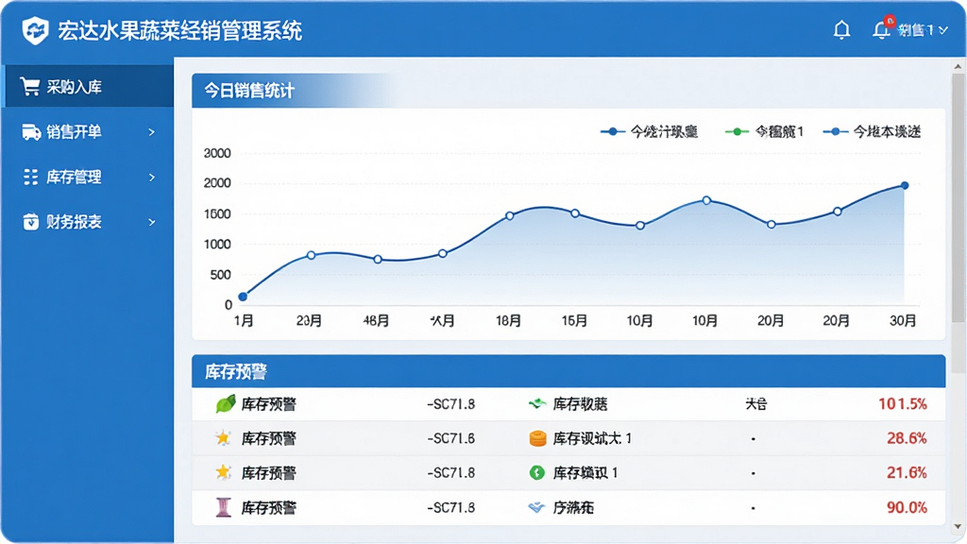
Task: Expand the 财务报表 chevron
Action: pyautogui.click(x=152, y=221)
